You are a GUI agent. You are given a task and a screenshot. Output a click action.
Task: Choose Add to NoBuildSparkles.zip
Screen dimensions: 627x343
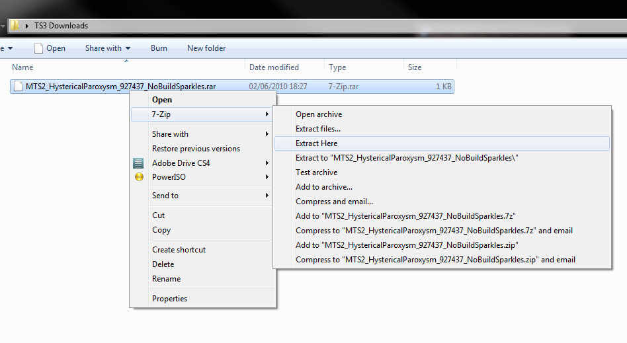pos(407,245)
